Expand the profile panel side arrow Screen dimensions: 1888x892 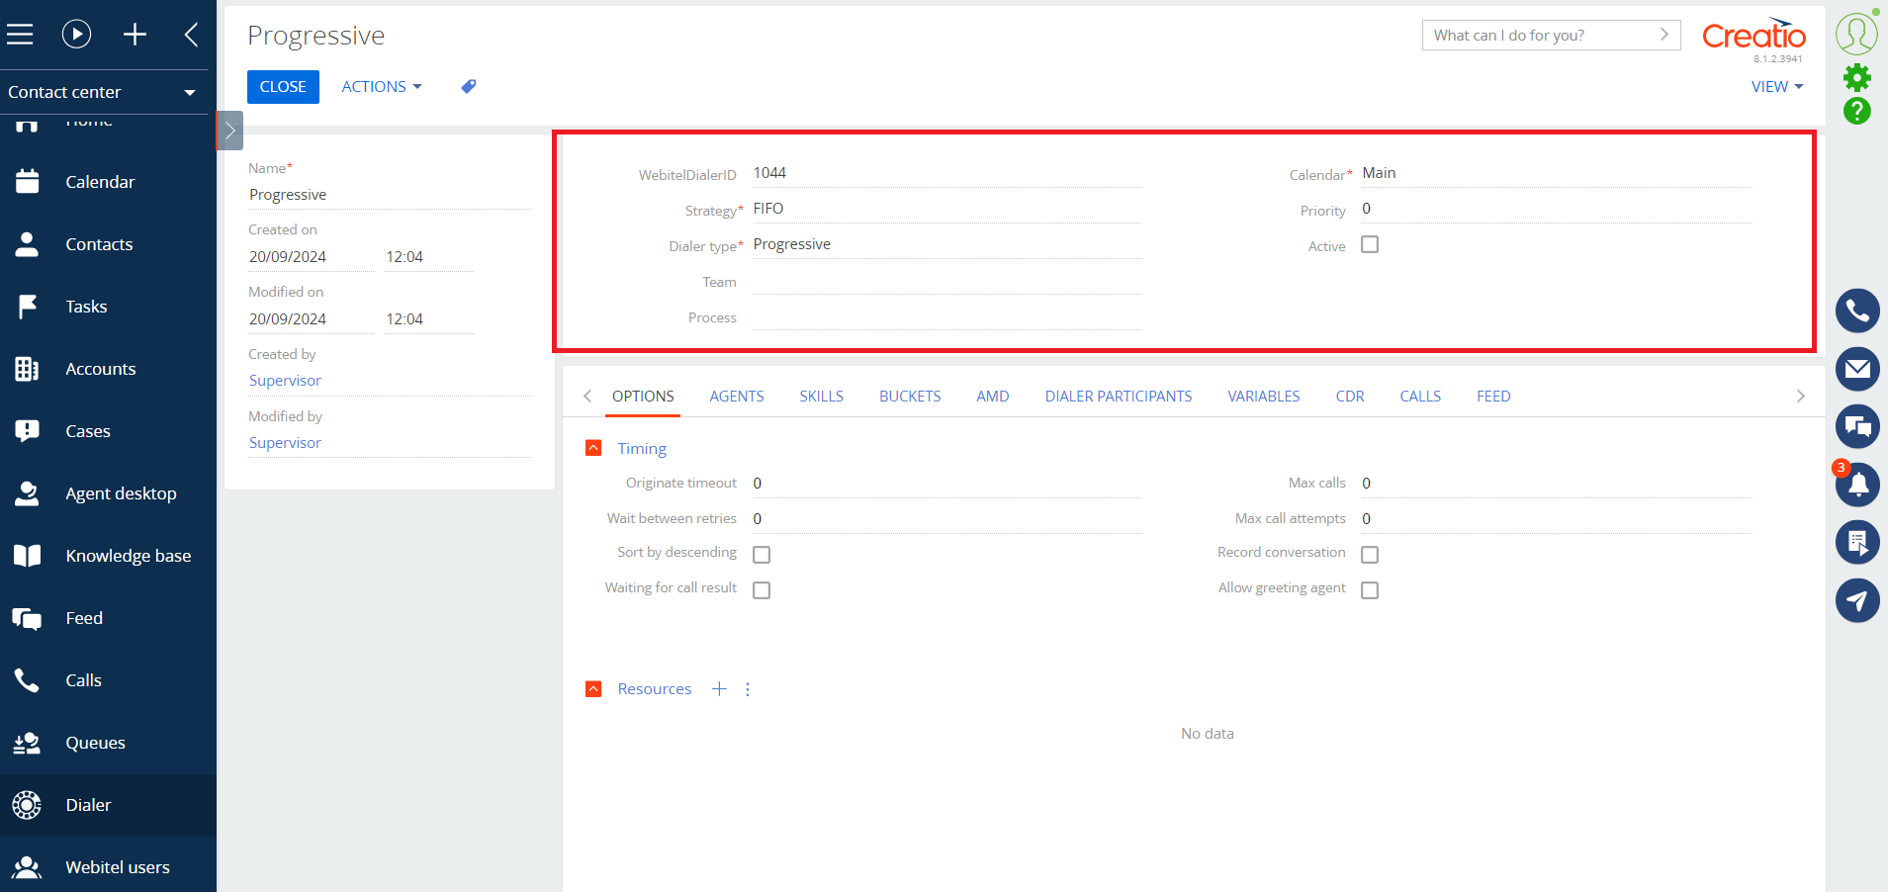(x=229, y=131)
